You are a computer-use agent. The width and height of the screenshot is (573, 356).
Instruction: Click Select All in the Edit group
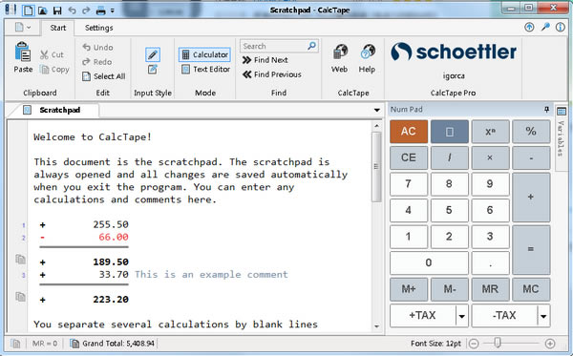pyautogui.click(x=104, y=76)
